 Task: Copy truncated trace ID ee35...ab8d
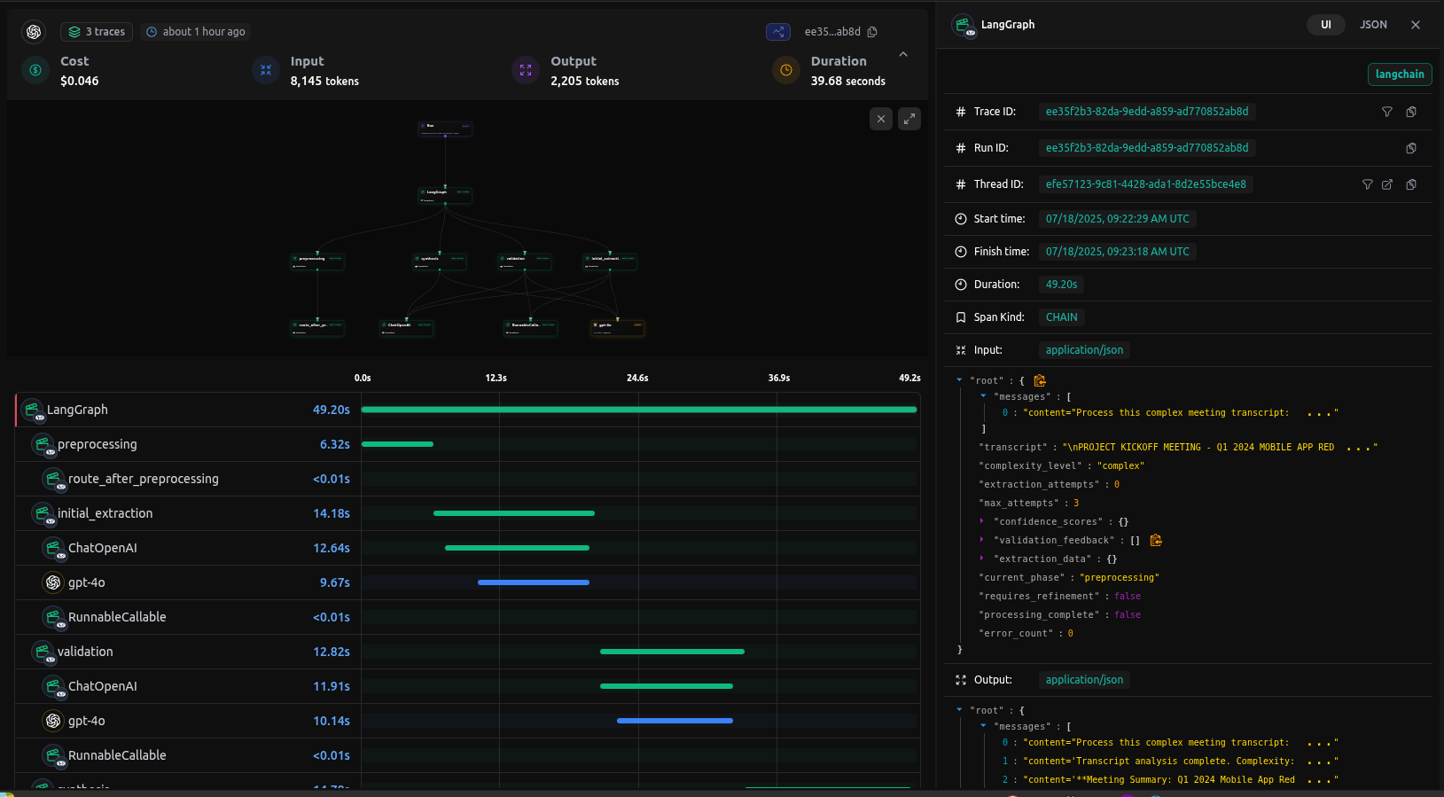click(x=872, y=32)
